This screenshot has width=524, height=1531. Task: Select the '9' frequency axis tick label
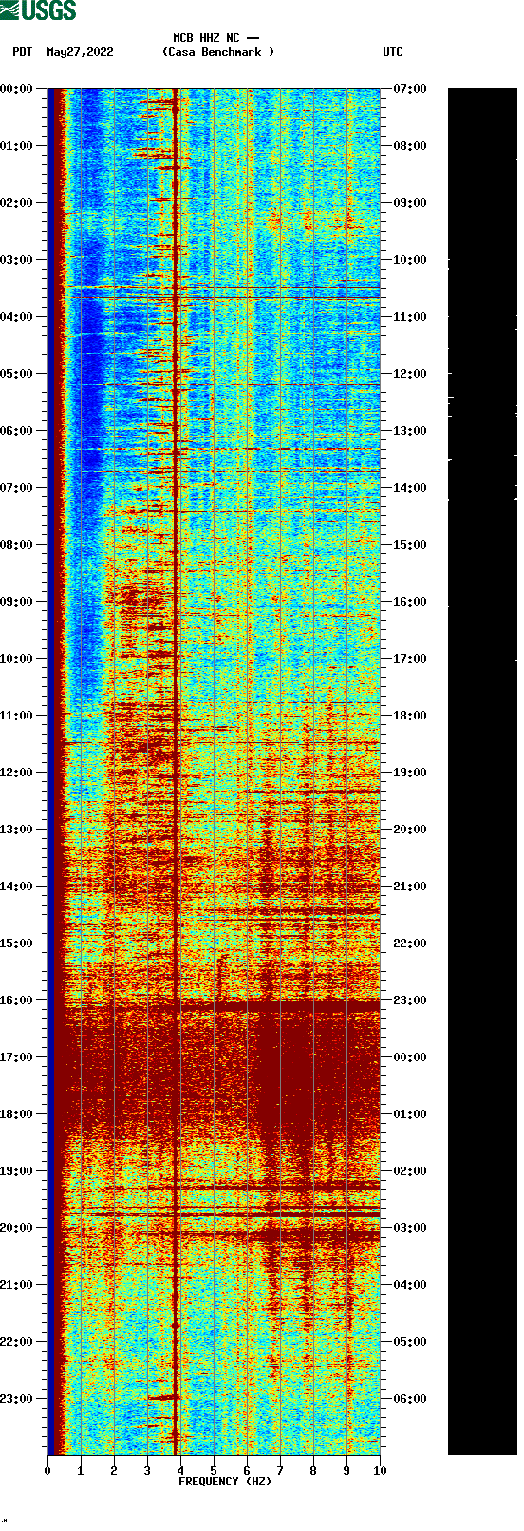pos(346,1471)
